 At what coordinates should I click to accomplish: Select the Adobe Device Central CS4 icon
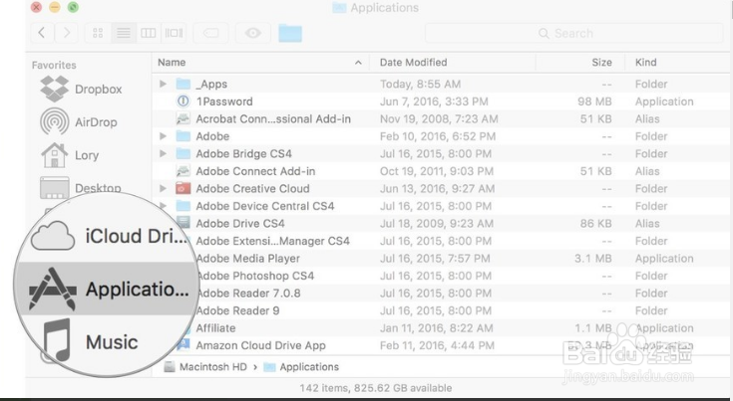coord(183,206)
